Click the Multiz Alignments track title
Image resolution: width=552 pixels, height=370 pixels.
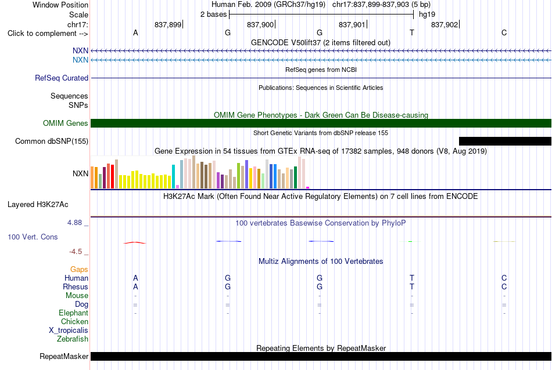(x=321, y=261)
